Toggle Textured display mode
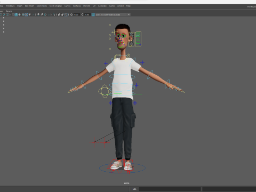 [26, 14]
